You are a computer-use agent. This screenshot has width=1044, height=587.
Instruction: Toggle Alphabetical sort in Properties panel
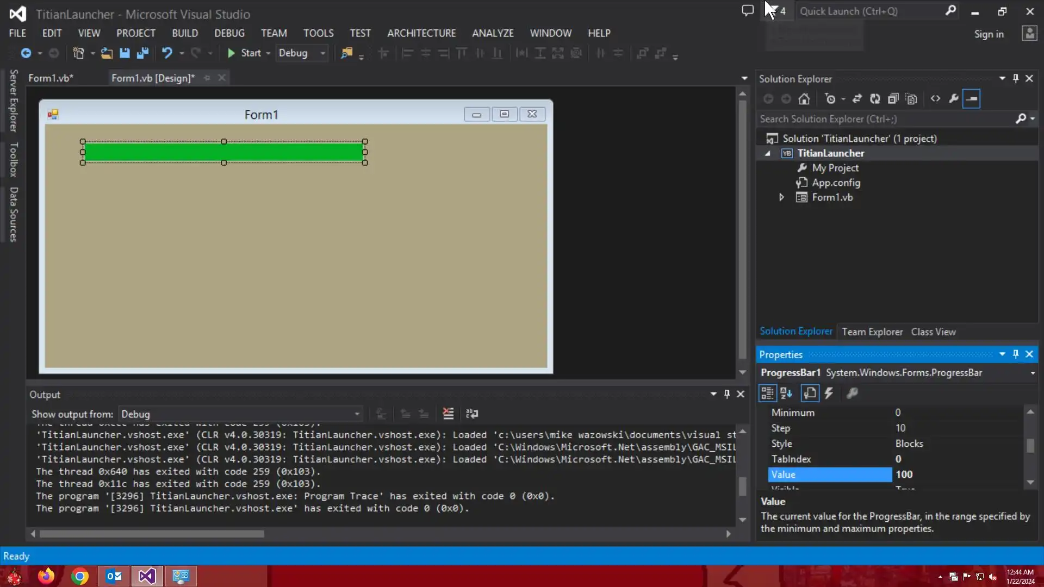786,393
